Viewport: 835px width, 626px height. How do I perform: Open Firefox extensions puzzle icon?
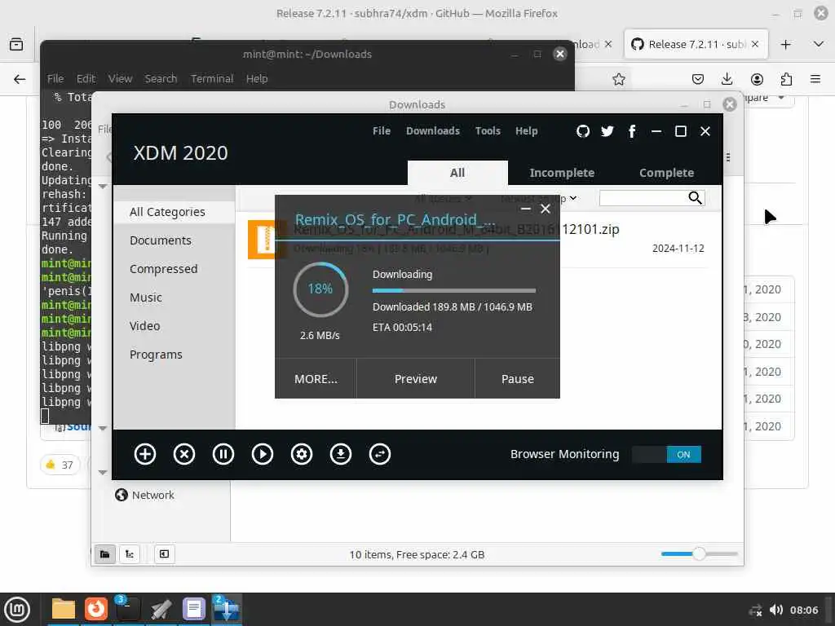click(786, 79)
